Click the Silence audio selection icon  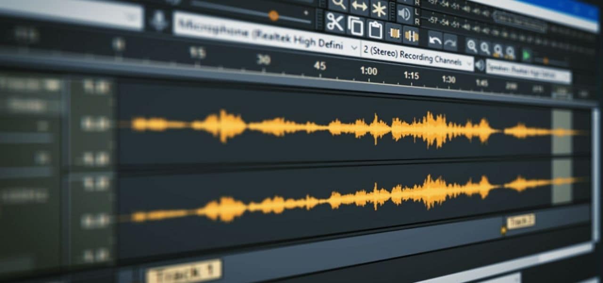[x=411, y=36]
